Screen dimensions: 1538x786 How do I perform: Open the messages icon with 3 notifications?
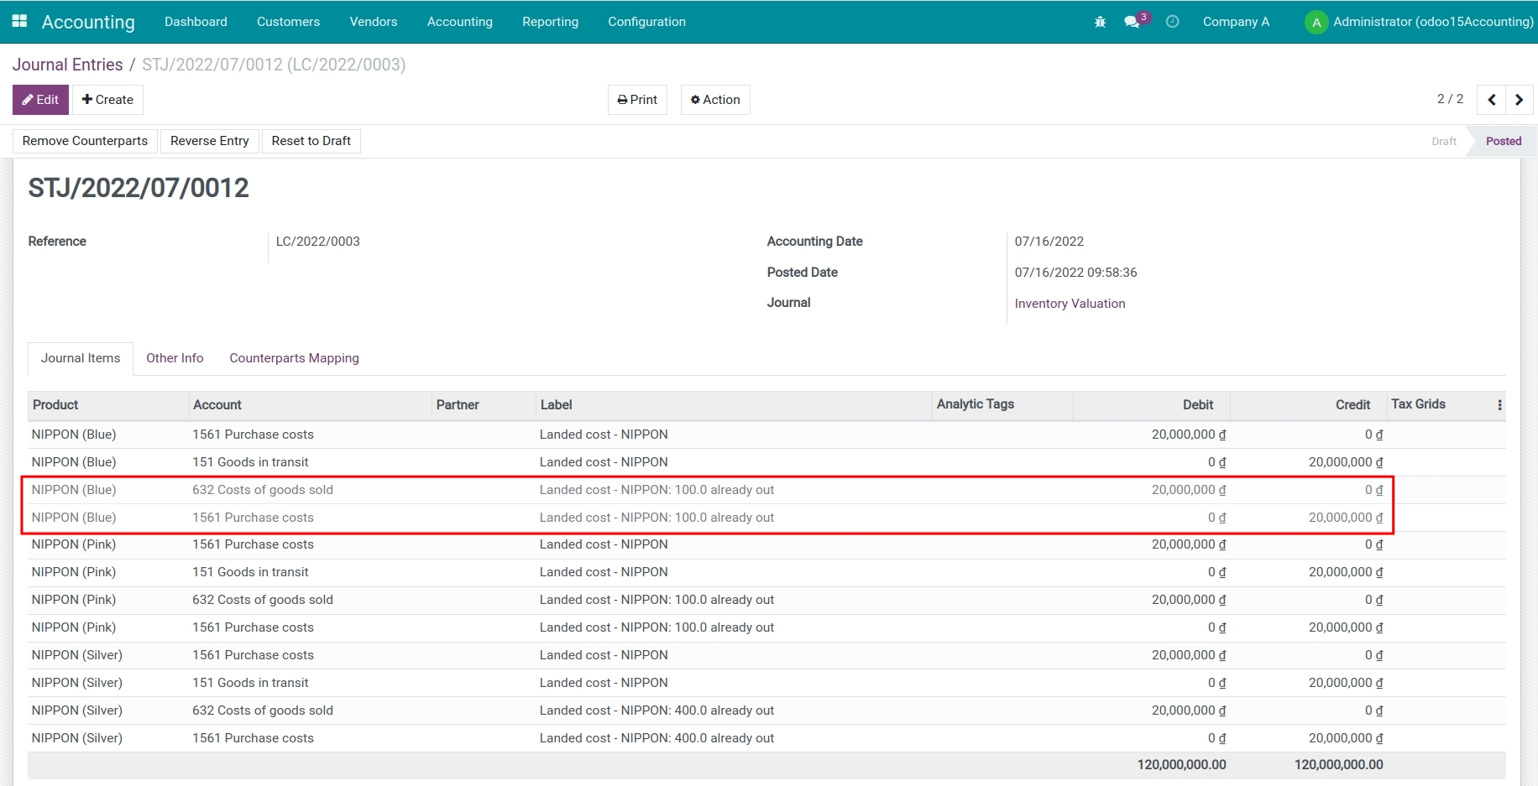click(1132, 22)
